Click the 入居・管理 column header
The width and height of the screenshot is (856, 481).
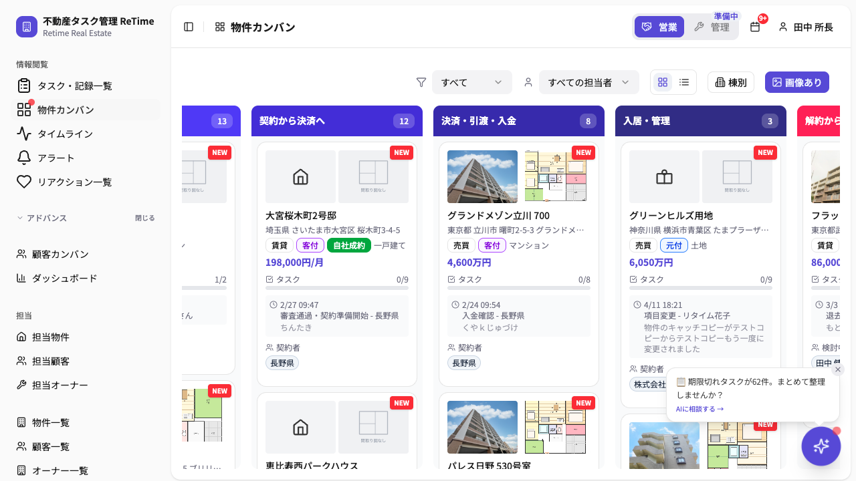701,121
